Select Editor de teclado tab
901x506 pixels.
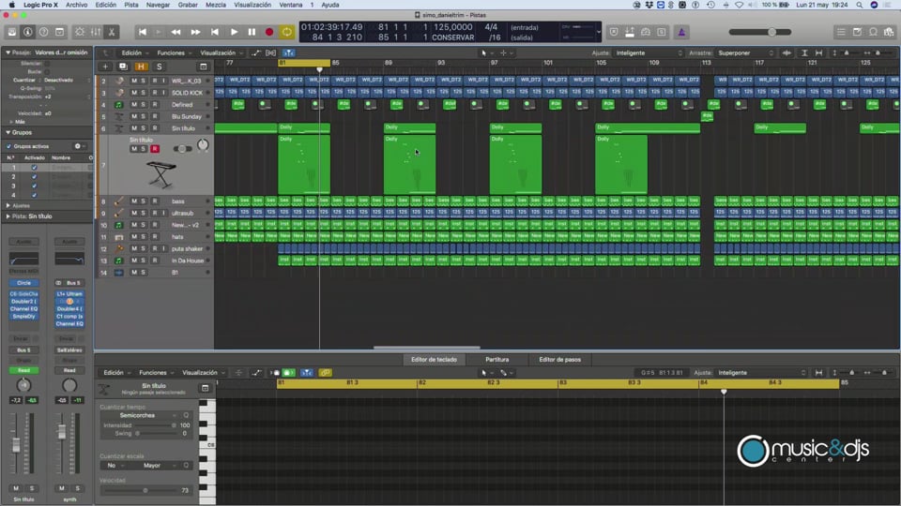click(x=434, y=360)
